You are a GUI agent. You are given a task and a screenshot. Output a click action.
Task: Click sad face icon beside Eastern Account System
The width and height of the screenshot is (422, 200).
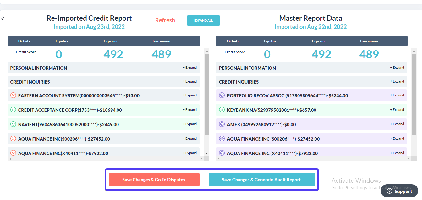13,95
